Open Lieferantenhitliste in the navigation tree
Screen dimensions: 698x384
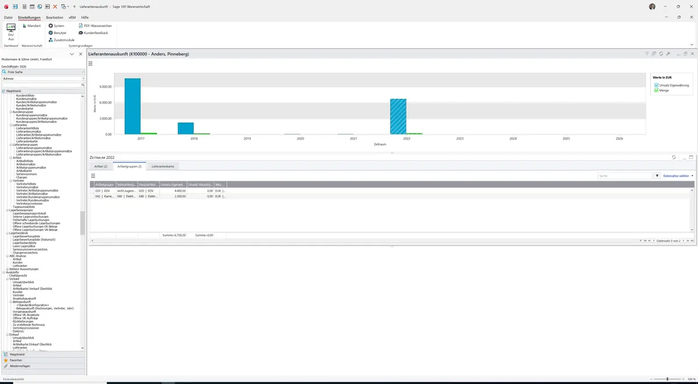pos(27,128)
